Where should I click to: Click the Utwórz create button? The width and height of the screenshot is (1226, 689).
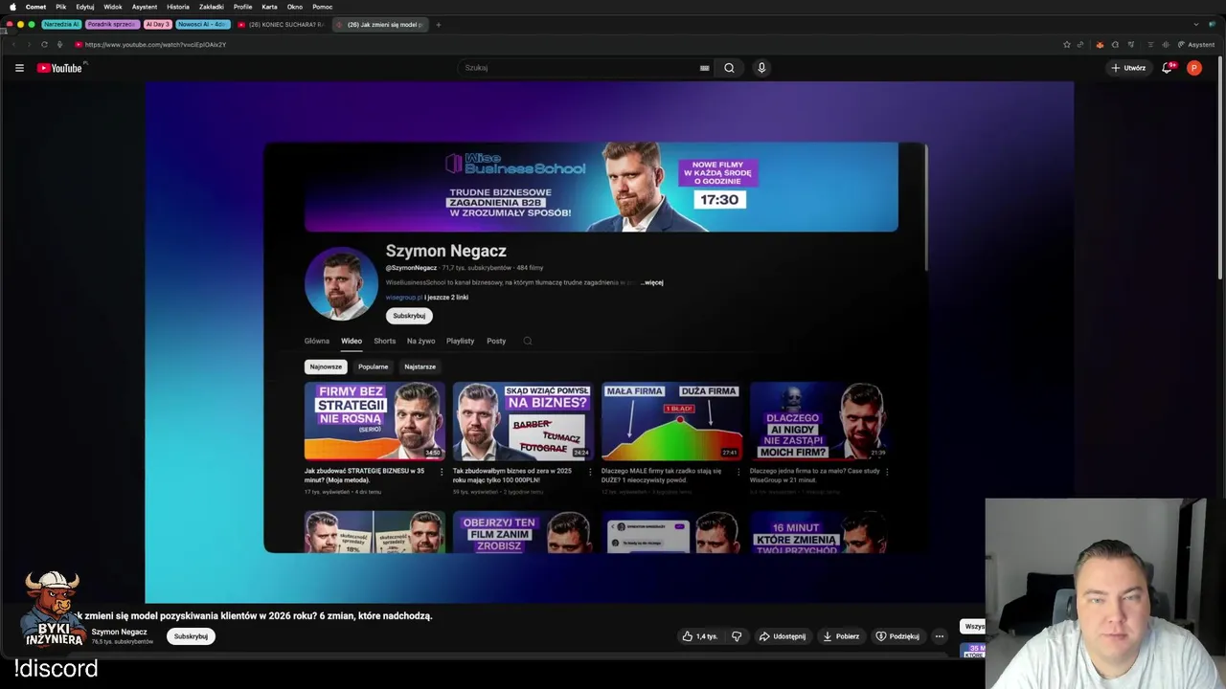pyautogui.click(x=1128, y=68)
